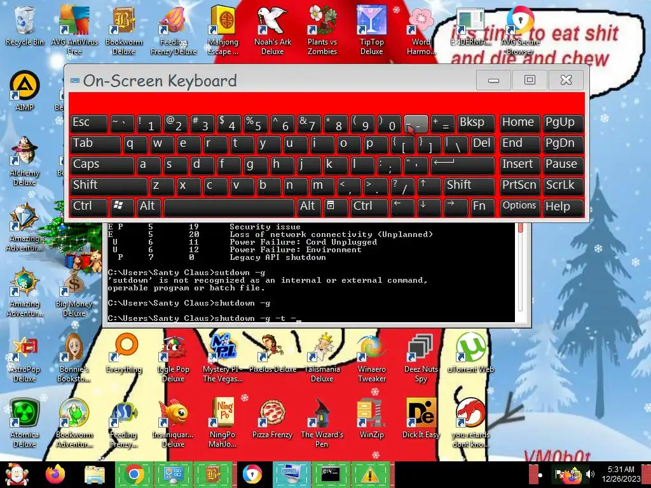Screen dimensions: 651x488
Task: Launch AVG AntiVirus Free shortcut
Action: click(x=74, y=30)
